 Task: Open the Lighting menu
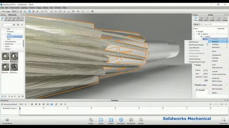24,8
